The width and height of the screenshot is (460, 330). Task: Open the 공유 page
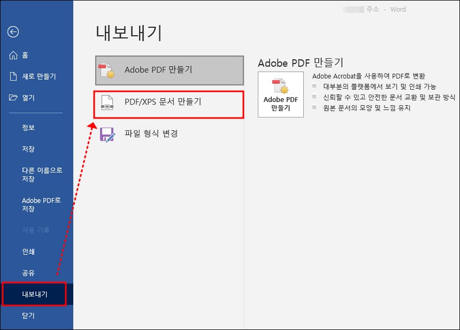click(x=37, y=273)
